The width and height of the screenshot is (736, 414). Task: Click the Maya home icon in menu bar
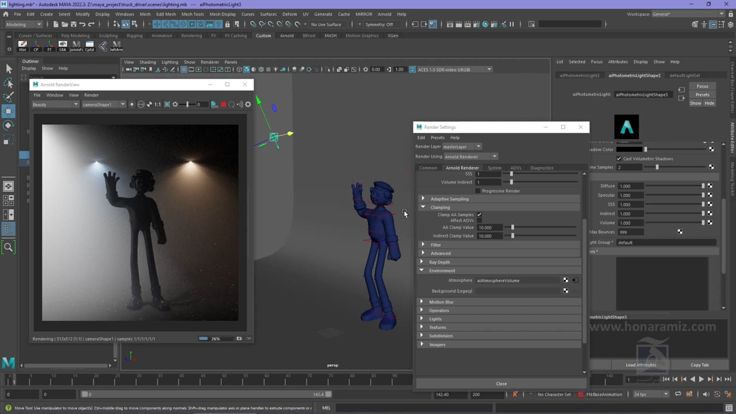[6, 14]
